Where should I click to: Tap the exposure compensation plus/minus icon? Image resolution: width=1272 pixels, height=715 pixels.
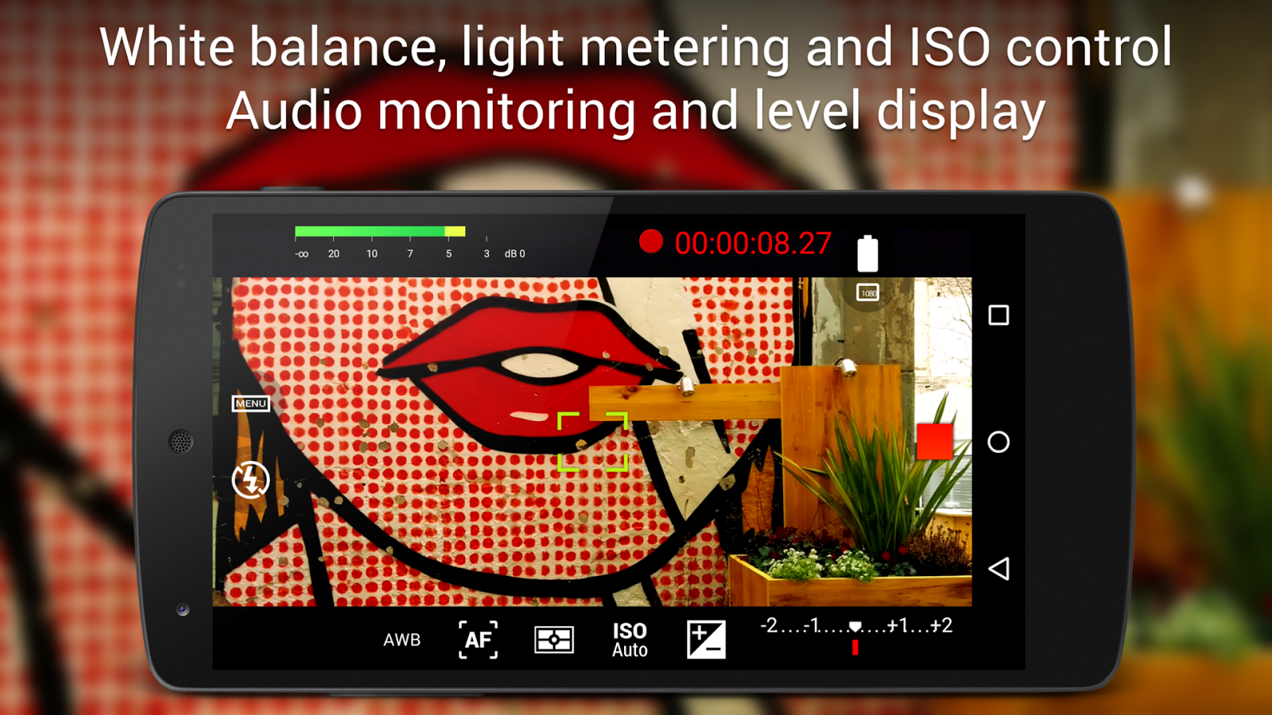click(x=706, y=640)
